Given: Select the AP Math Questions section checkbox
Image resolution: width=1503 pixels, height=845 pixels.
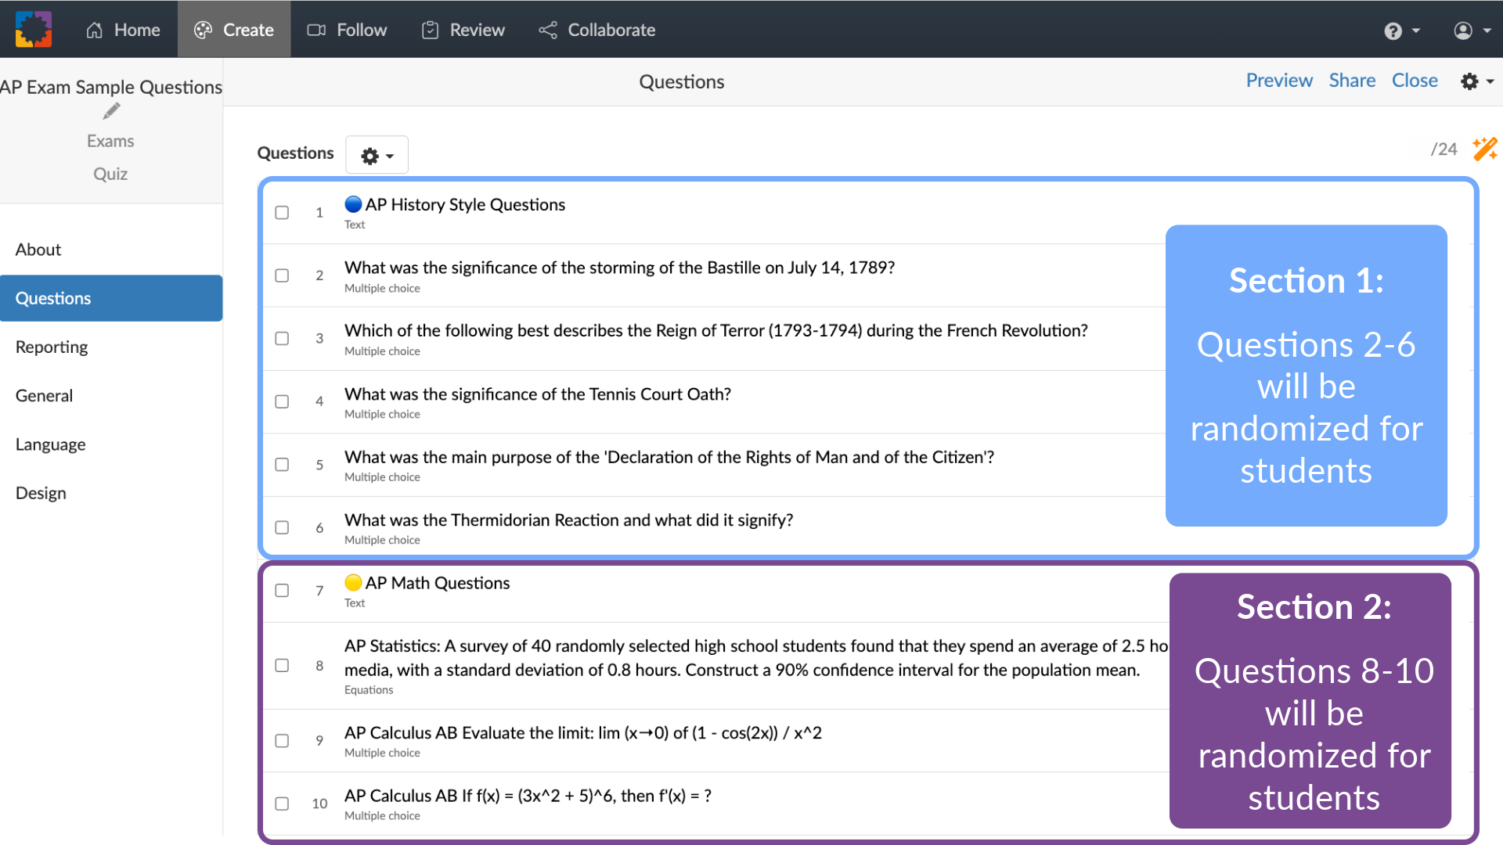Looking at the screenshot, I should 282,591.
